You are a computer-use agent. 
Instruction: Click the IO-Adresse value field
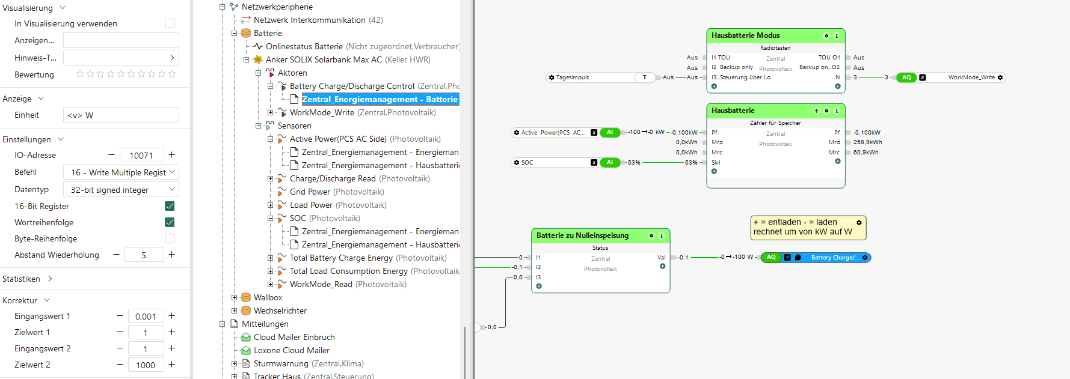141,155
